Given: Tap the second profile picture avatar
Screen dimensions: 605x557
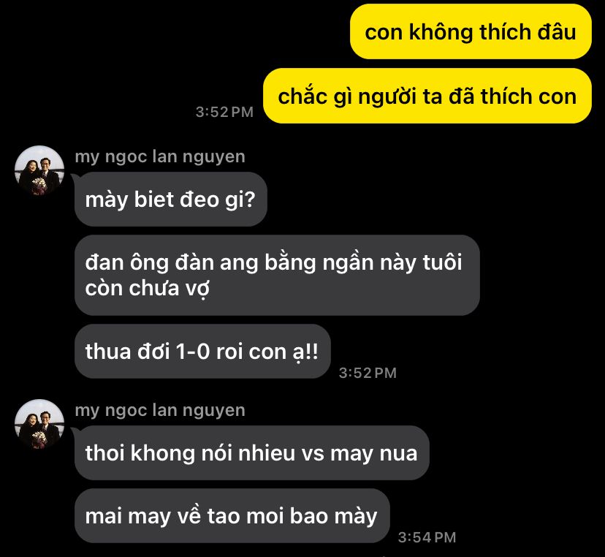Looking at the screenshot, I should 39,424.
